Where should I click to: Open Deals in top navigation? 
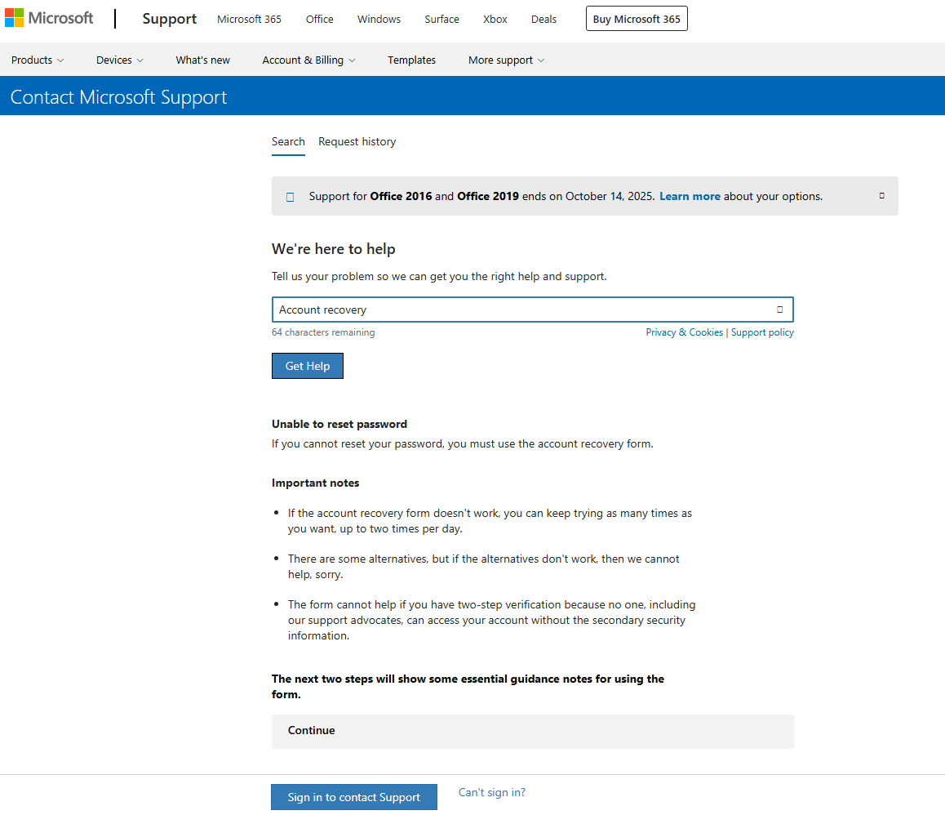click(x=543, y=20)
